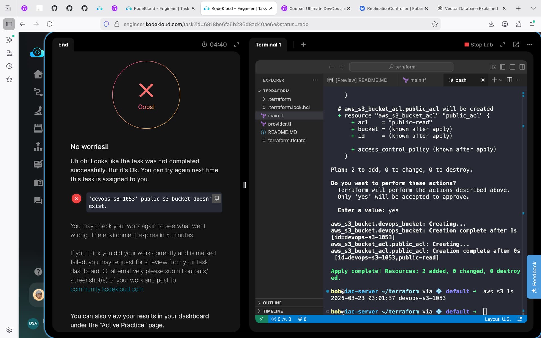Switch to the main.tf editor tab
This screenshot has width=541, height=338.
pos(418,80)
